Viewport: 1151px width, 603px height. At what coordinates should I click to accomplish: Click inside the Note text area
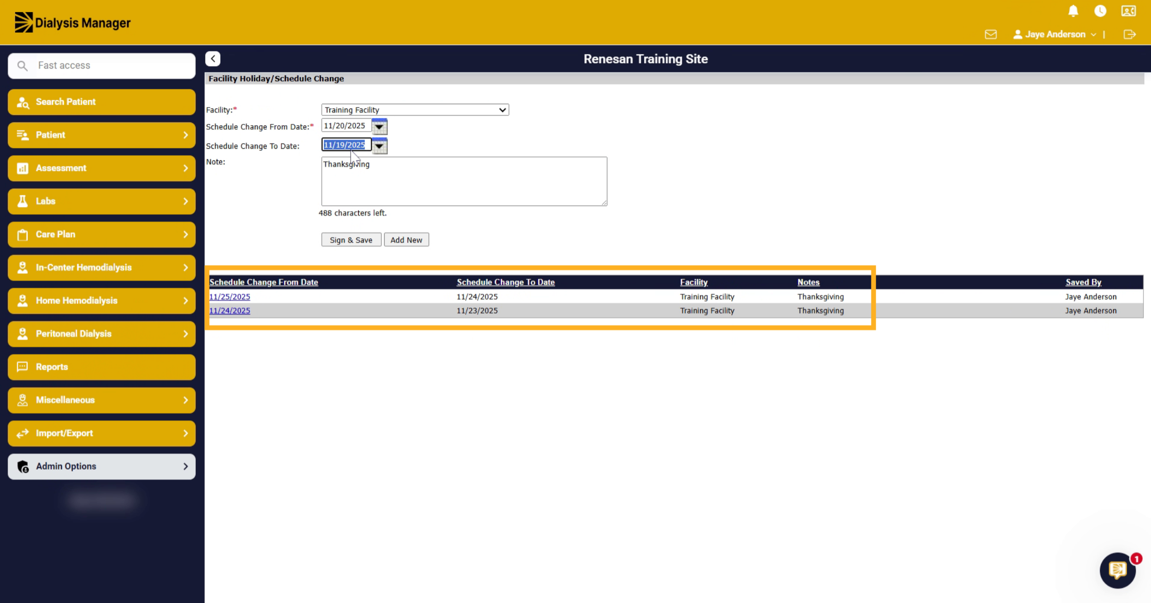point(464,181)
